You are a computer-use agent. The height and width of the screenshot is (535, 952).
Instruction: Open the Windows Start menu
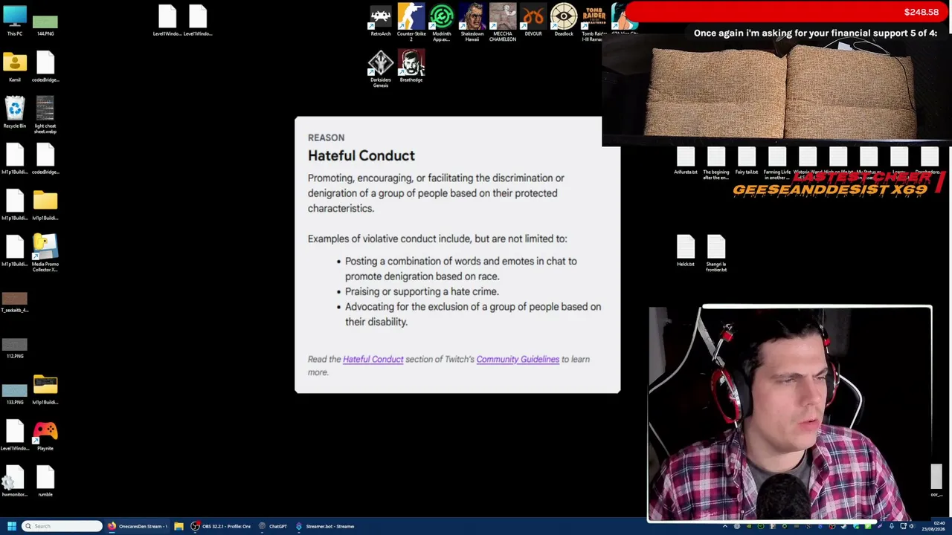[11, 526]
